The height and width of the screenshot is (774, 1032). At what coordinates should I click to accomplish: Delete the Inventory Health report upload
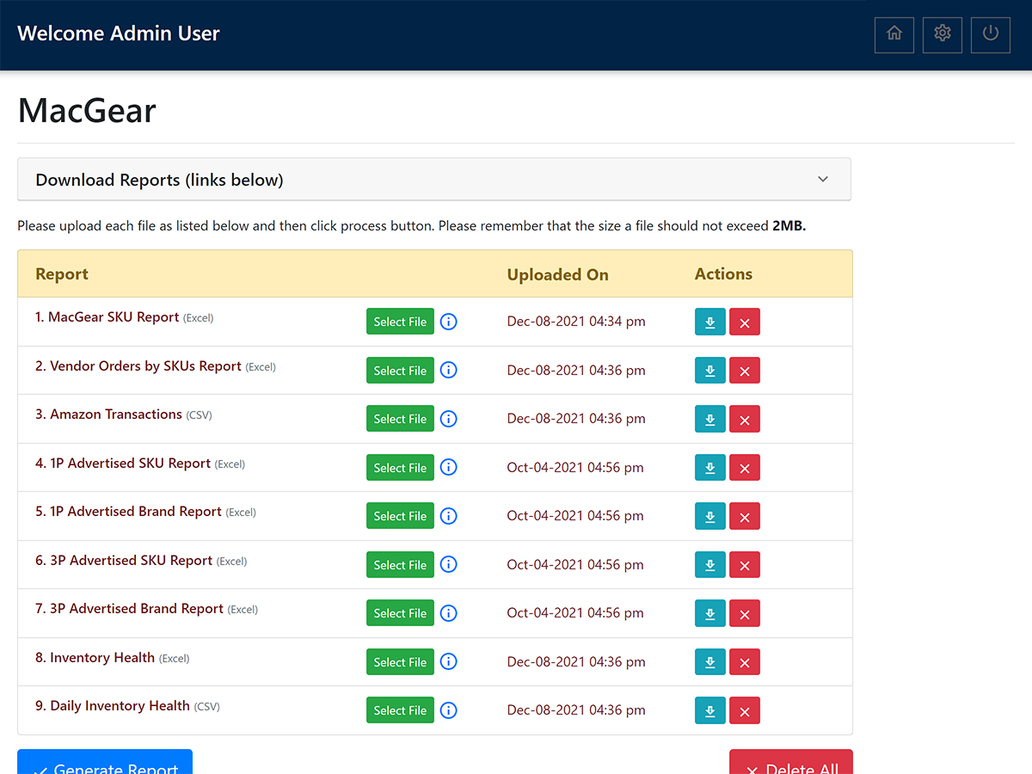tap(745, 661)
